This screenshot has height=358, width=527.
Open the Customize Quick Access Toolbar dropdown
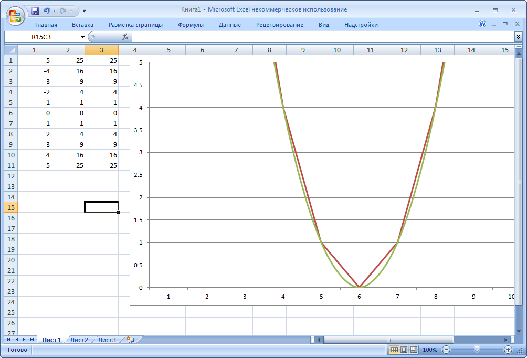click(x=85, y=10)
